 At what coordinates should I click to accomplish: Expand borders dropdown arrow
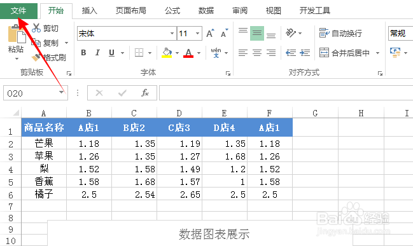[x=150, y=53]
